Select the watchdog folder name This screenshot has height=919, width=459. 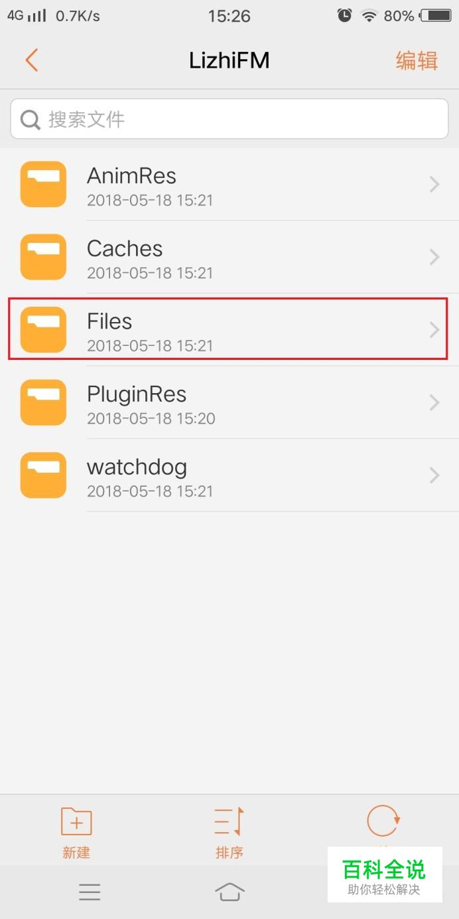(x=137, y=467)
